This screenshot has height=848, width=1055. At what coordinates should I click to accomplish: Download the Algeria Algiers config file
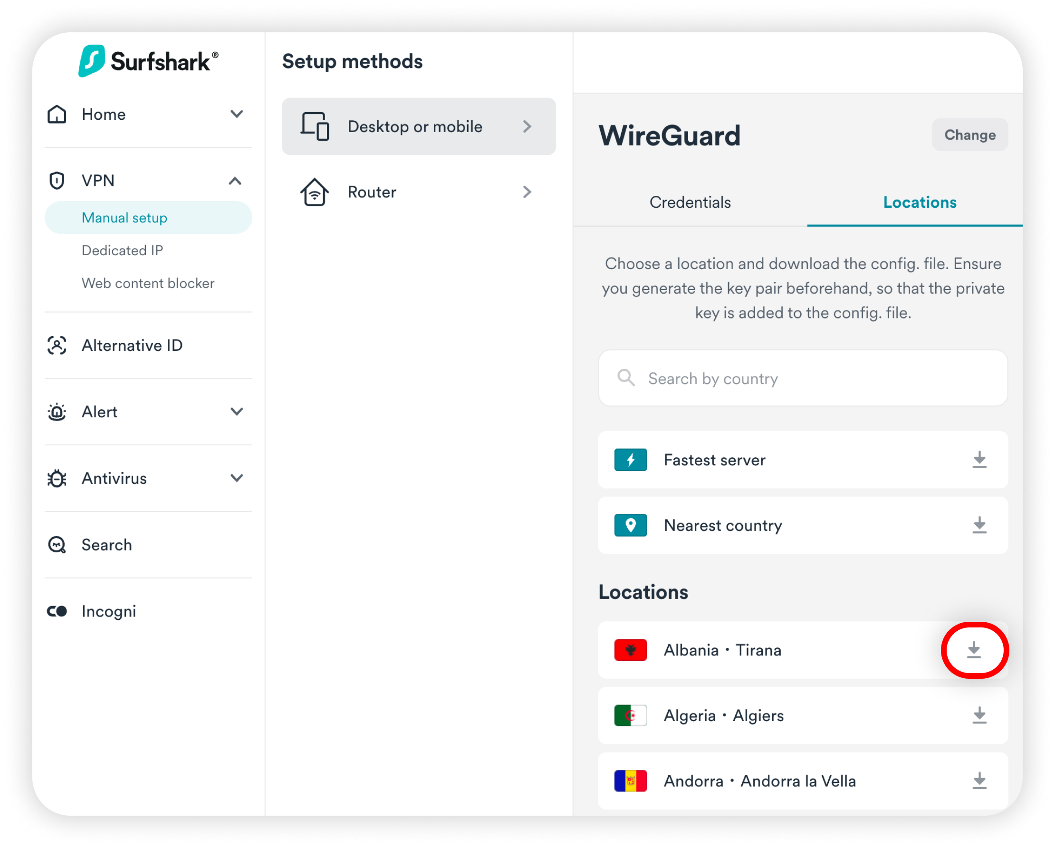coord(979,715)
